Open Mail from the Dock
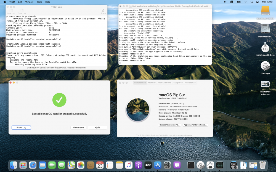This screenshot has height=172, width=276. click(42, 165)
